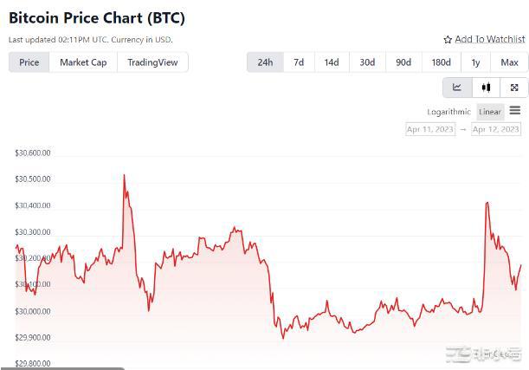Viewport: 529px width, 370px height.
Task: Click the watchlist star icon
Action: click(448, 40)
